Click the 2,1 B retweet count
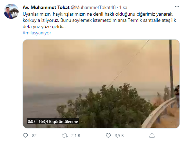Screen dimensions: 185x141 pyautogui.click(x=76, y=136)
